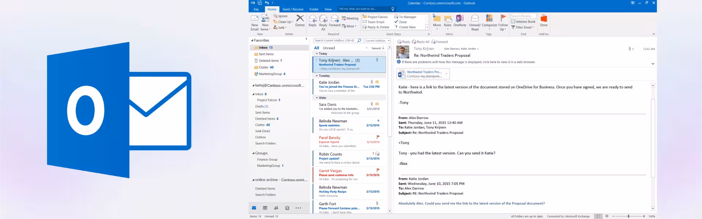The width and height of the screenshot is (702, 219).
Task: Open Send / Receive tab
Action: click(x=293, y=9)
